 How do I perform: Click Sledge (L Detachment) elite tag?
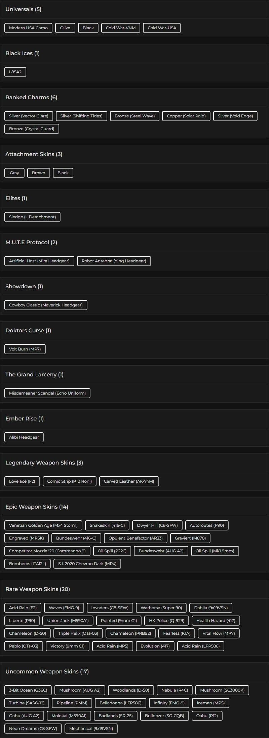[32, 217]
